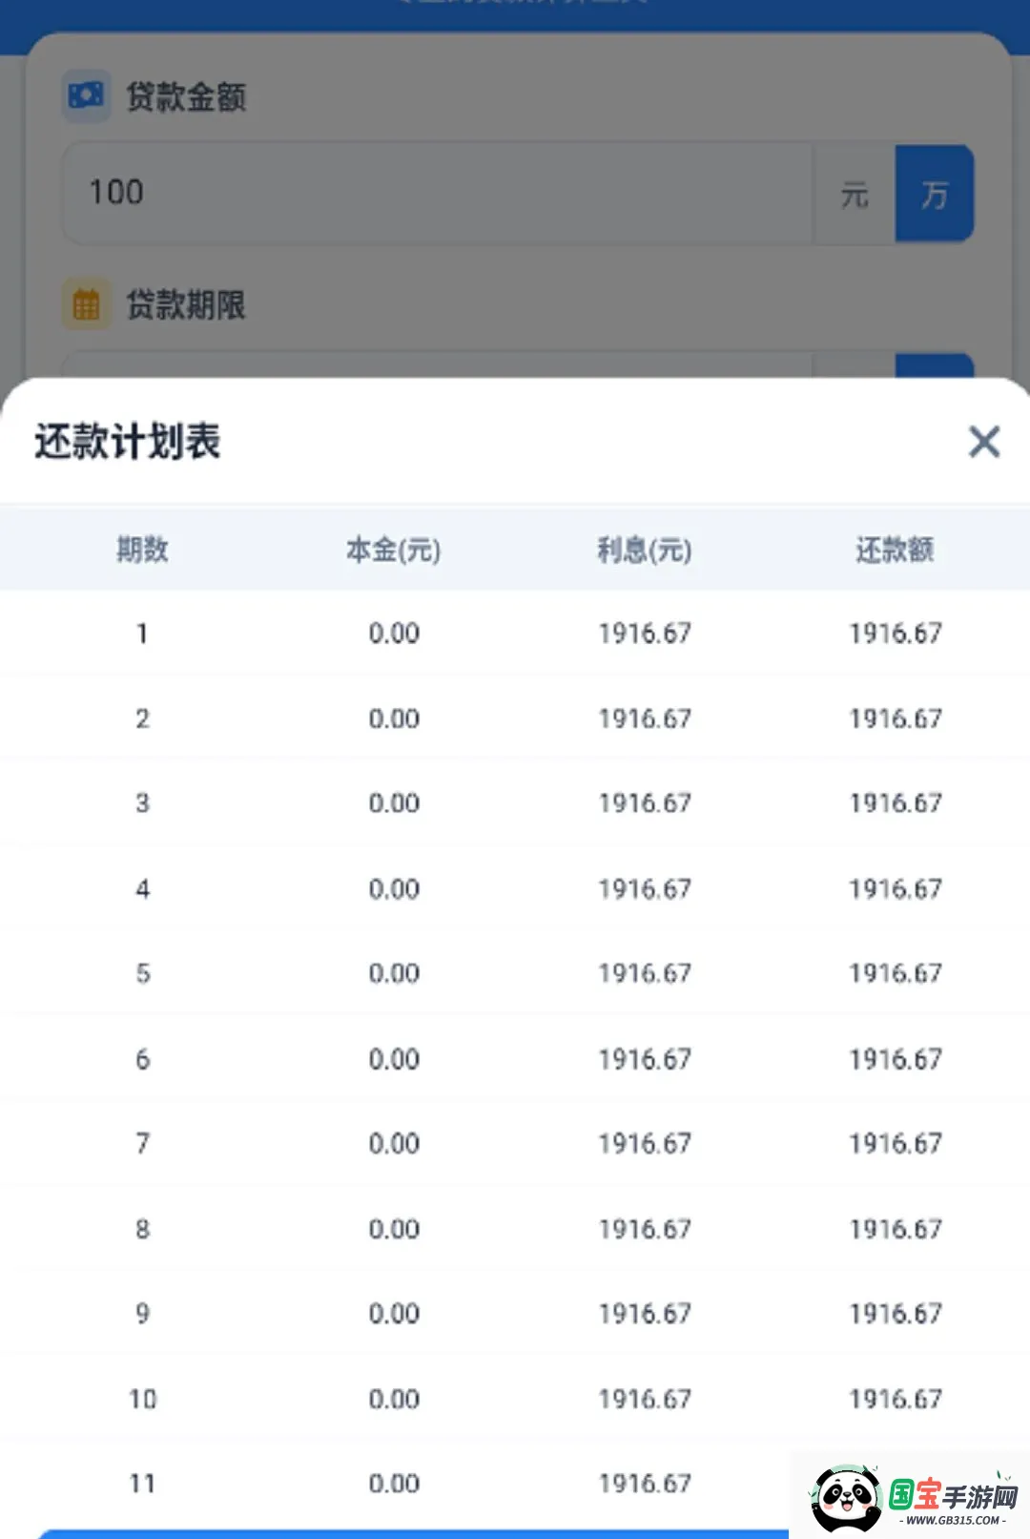1030x1539 pixels.
Task: Click the 还款额 column header
Action: [x=895, y=550]
